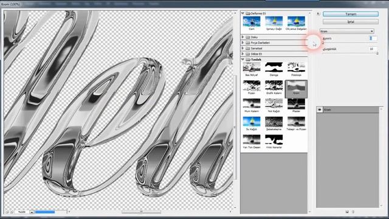Click the Ayrıntı value field
Screen dimensions: 389x219
(373, 38)
